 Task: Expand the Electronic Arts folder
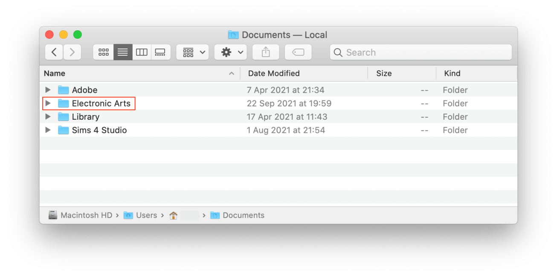48,103
